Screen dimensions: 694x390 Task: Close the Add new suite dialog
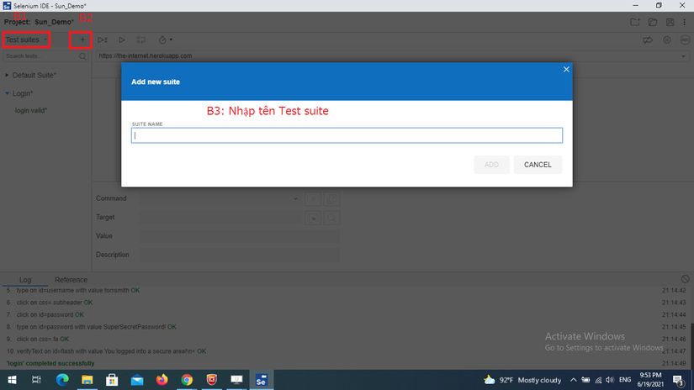tap(566, 70)
